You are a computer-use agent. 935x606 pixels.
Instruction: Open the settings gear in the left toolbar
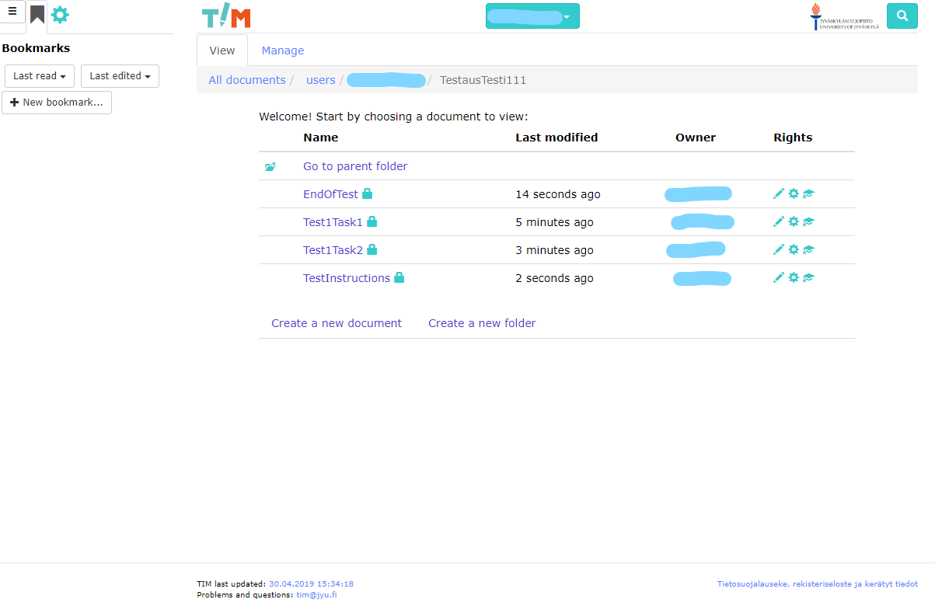tap(60, 15)
